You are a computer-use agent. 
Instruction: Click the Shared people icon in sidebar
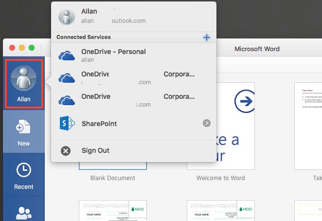[23, 213]
